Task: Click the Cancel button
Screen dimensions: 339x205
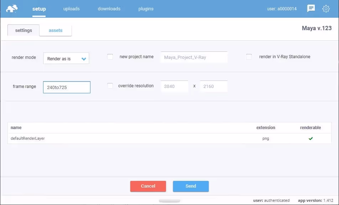Action: pyautogui.click(x=148, y=186)
